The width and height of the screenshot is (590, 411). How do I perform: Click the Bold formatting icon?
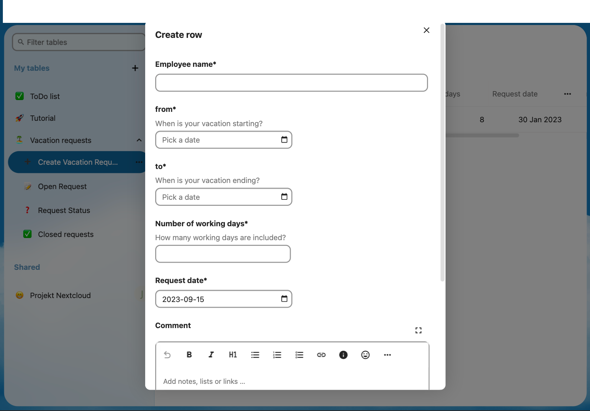pos(189,355)
